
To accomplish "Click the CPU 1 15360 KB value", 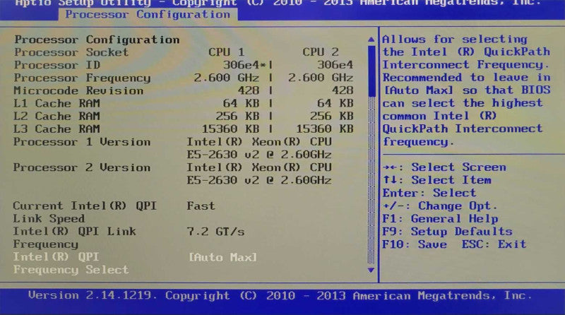I will (230, 129).
